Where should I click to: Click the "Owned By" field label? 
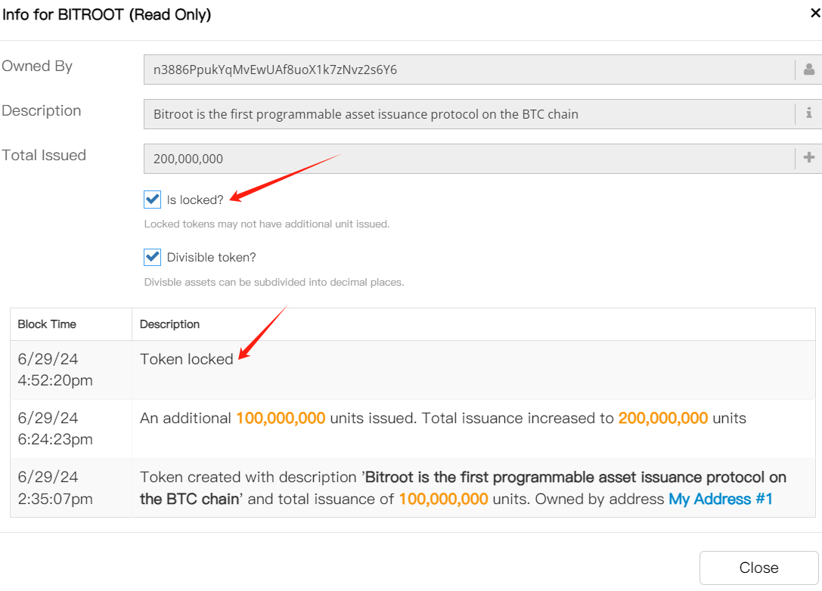(37, 67)
